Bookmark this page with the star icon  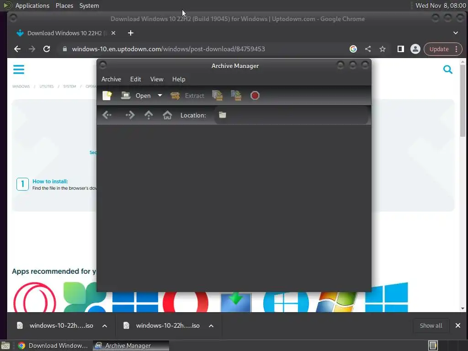(383, 49)
